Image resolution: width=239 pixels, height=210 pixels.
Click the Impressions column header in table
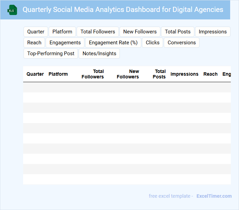(x=184, y=74)
